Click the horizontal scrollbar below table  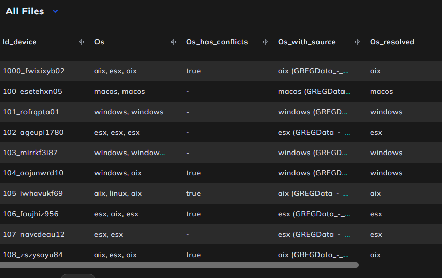pos(179,265)
